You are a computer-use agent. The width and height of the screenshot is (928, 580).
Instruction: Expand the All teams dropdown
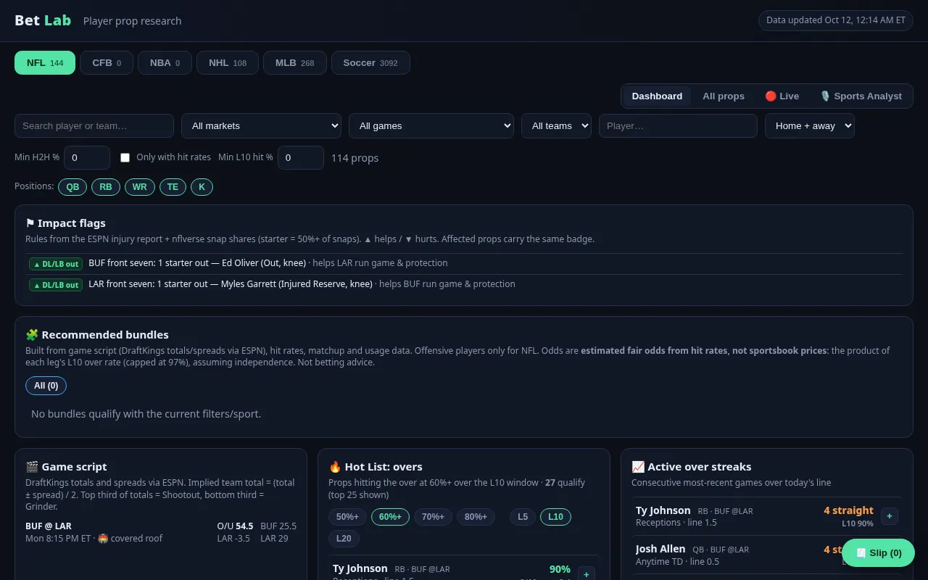point(556,125)
